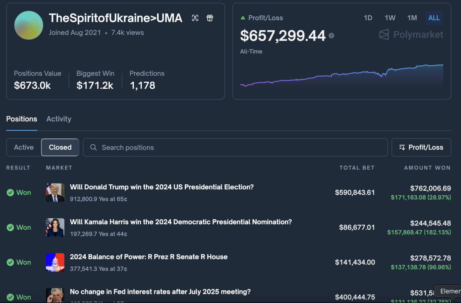Image resolution: width=461 pixels, height=303 pixels.
Task: Click the magnifier icon in the search bar
Action: coord(94,147)
